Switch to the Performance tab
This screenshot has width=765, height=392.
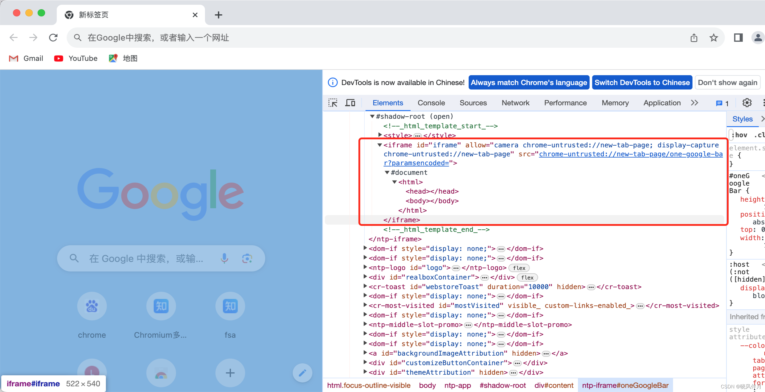coord(565,103)
